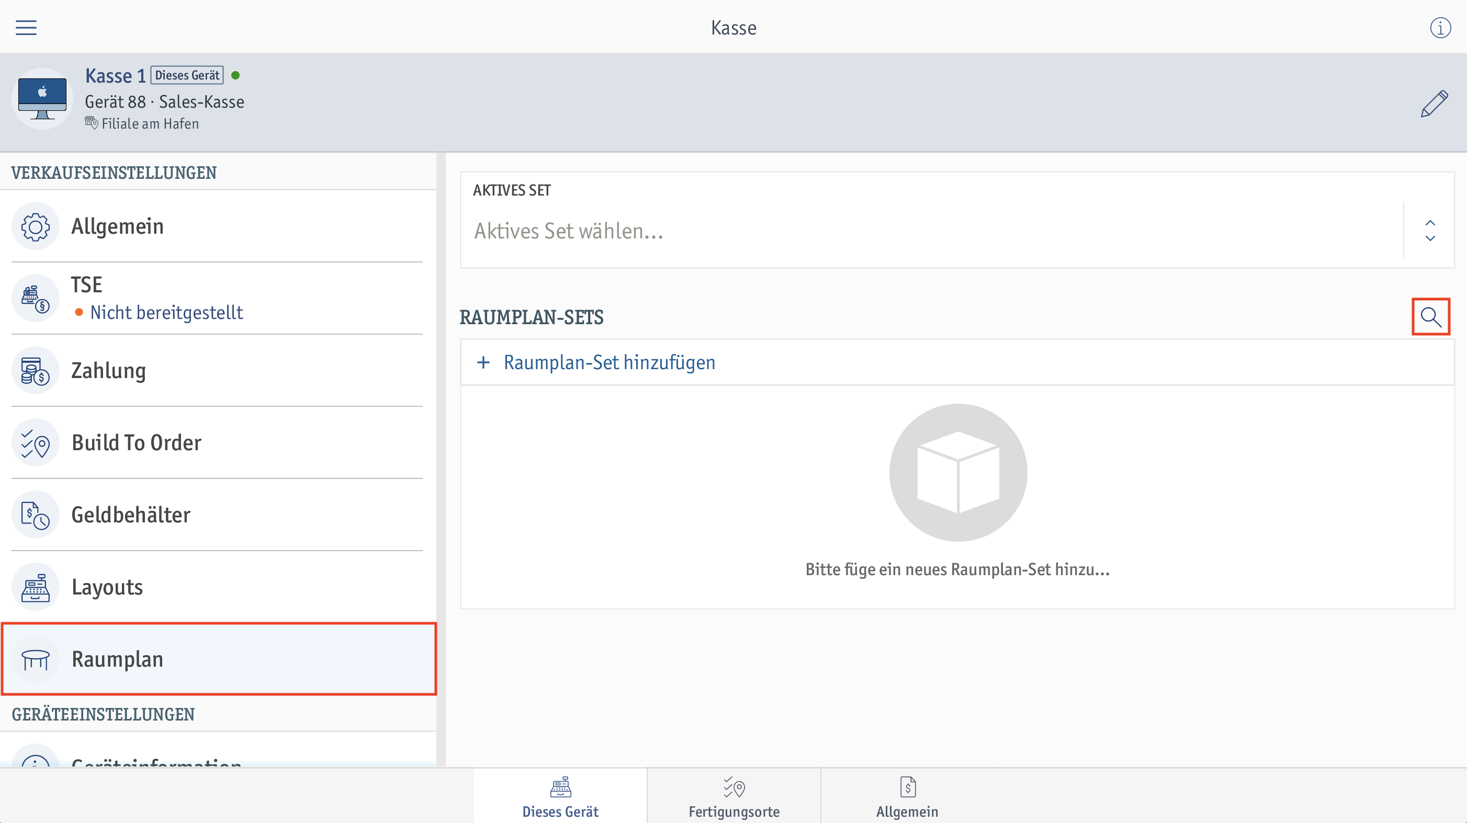Open the Aktives Set dropdown arrows
This screenshot has height=823, width=1467.
pos(1430,231)
